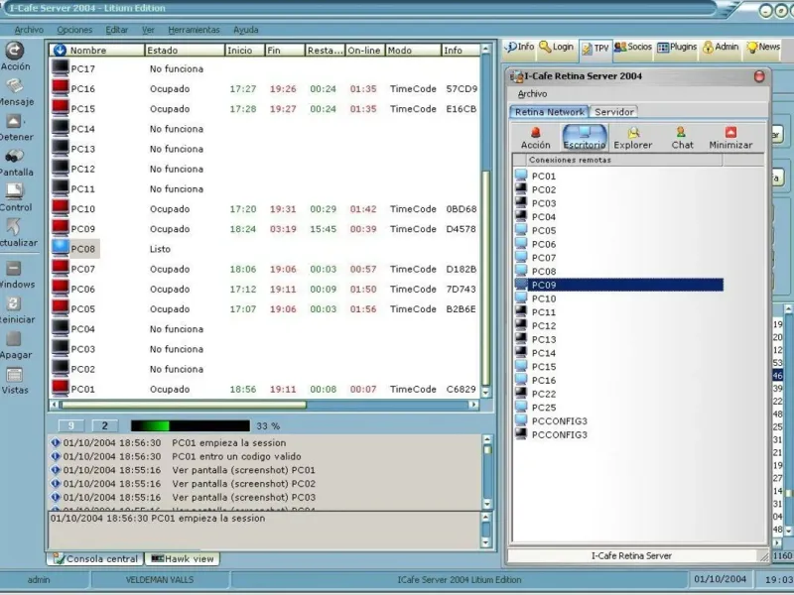Click the Detener sidebar icon
Viewport: 794px width, 595px height.
(14, 121)
